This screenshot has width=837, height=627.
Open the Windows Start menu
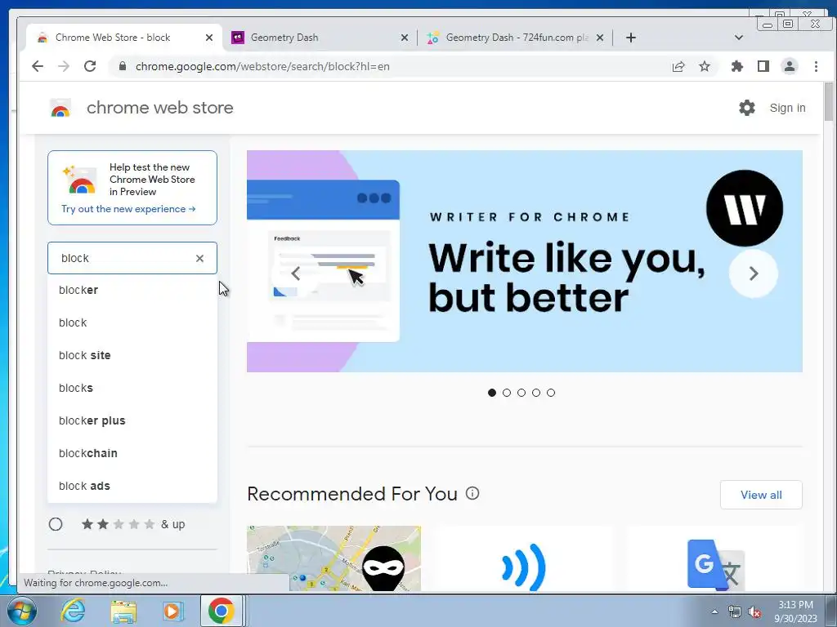22,611
